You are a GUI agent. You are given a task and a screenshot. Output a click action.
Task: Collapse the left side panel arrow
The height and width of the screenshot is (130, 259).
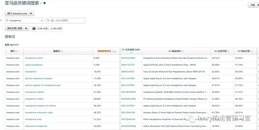pyautogui.click(x=1, y=20)
